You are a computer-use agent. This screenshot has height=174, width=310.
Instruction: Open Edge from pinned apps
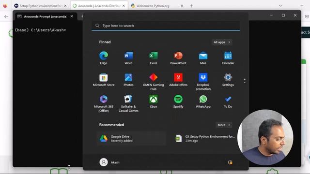pyautogui.click(x=103, y=58)
